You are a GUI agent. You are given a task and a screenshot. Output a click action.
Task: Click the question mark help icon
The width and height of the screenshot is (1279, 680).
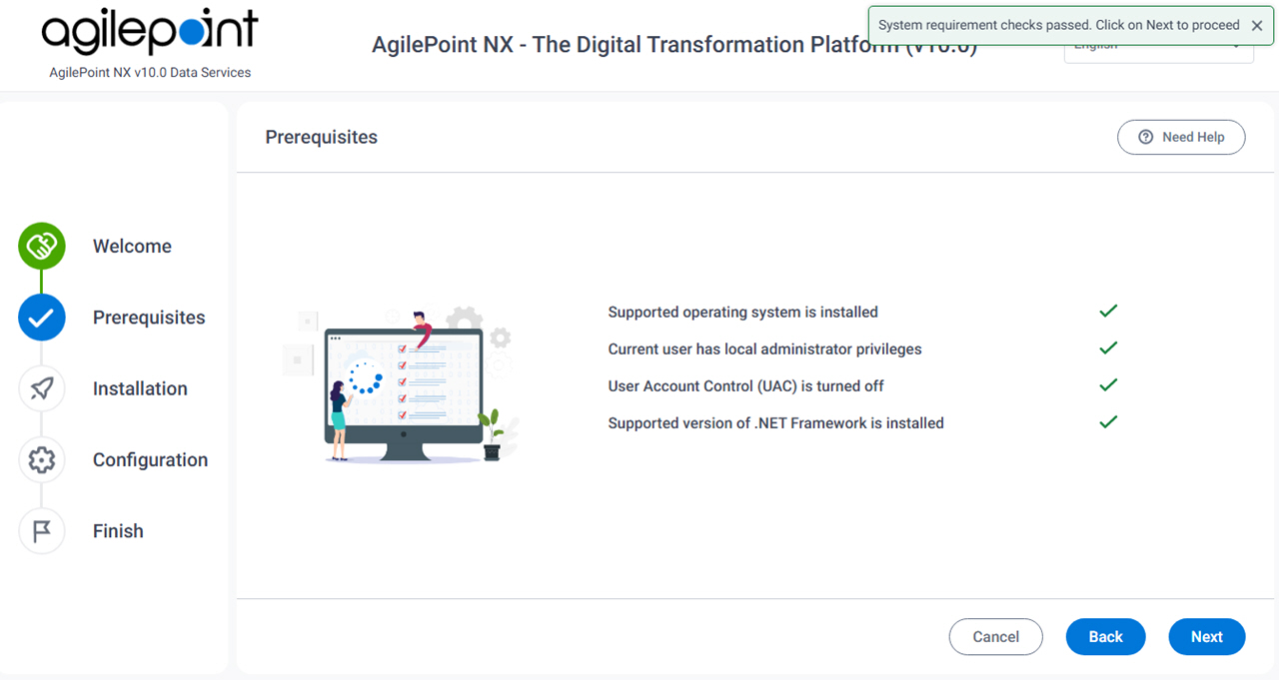(x=1146, y=137)
